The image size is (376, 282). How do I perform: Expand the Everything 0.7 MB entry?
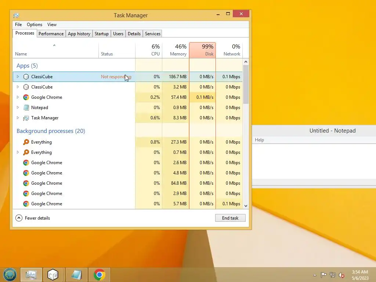tap(18, 152)
